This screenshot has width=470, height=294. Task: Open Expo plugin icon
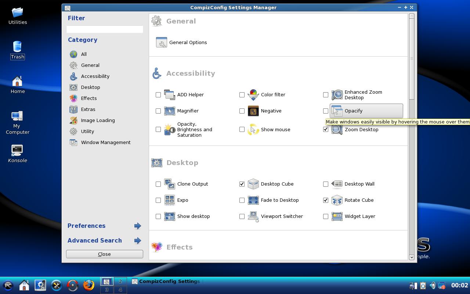click(170, 200)
